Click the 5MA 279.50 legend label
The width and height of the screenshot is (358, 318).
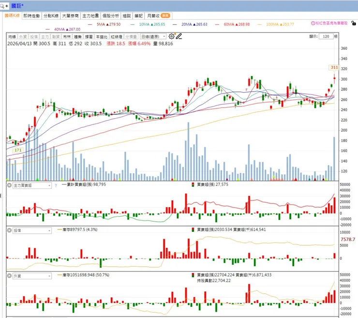109,24
